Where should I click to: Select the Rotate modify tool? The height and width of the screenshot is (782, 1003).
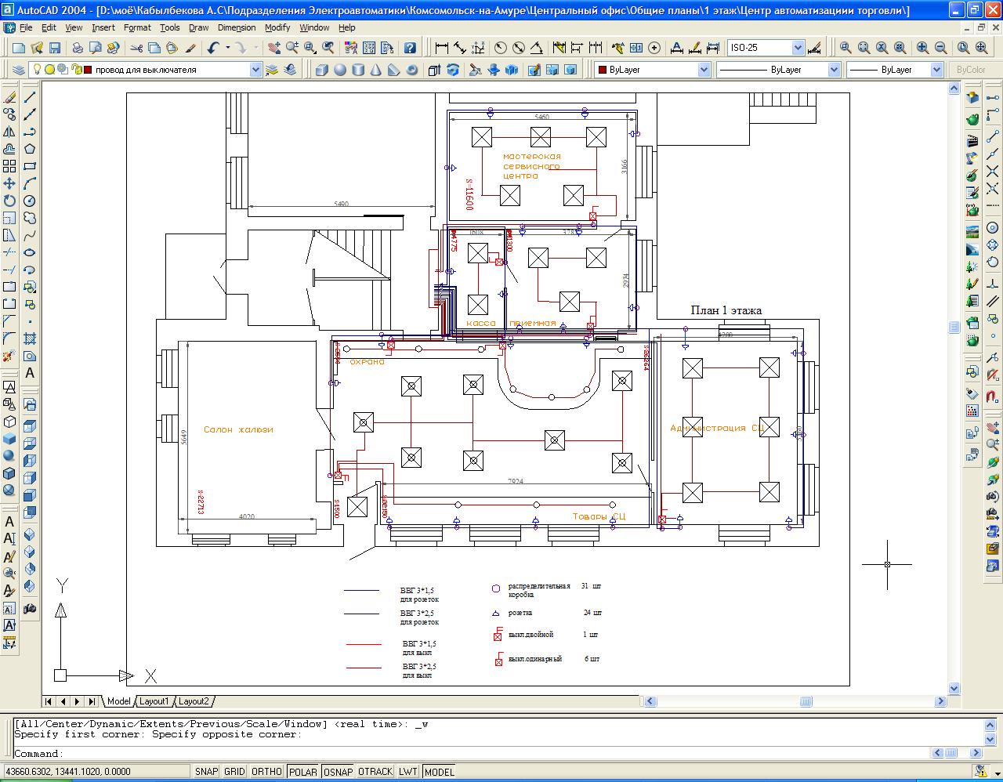9,201
